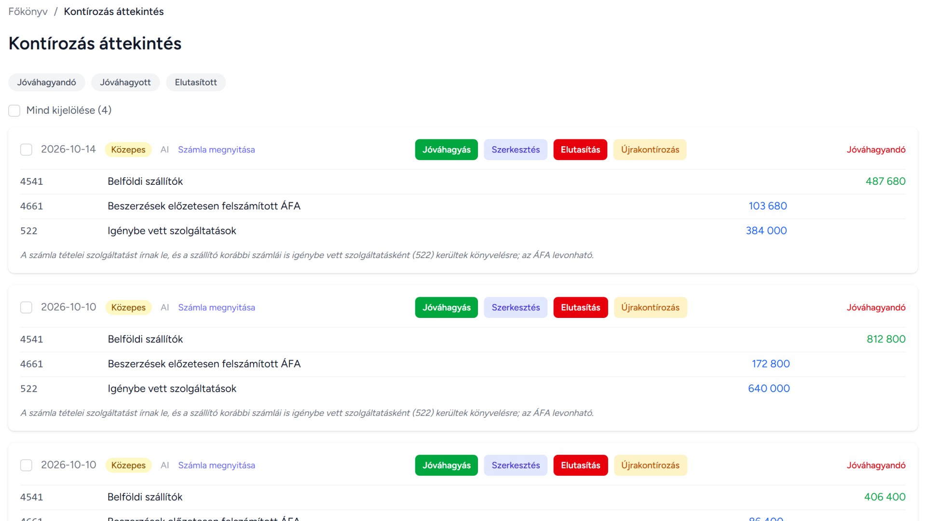Click Újrakontírozás on the 812 800 entry

pyautogui.click(x=651, y=307)
